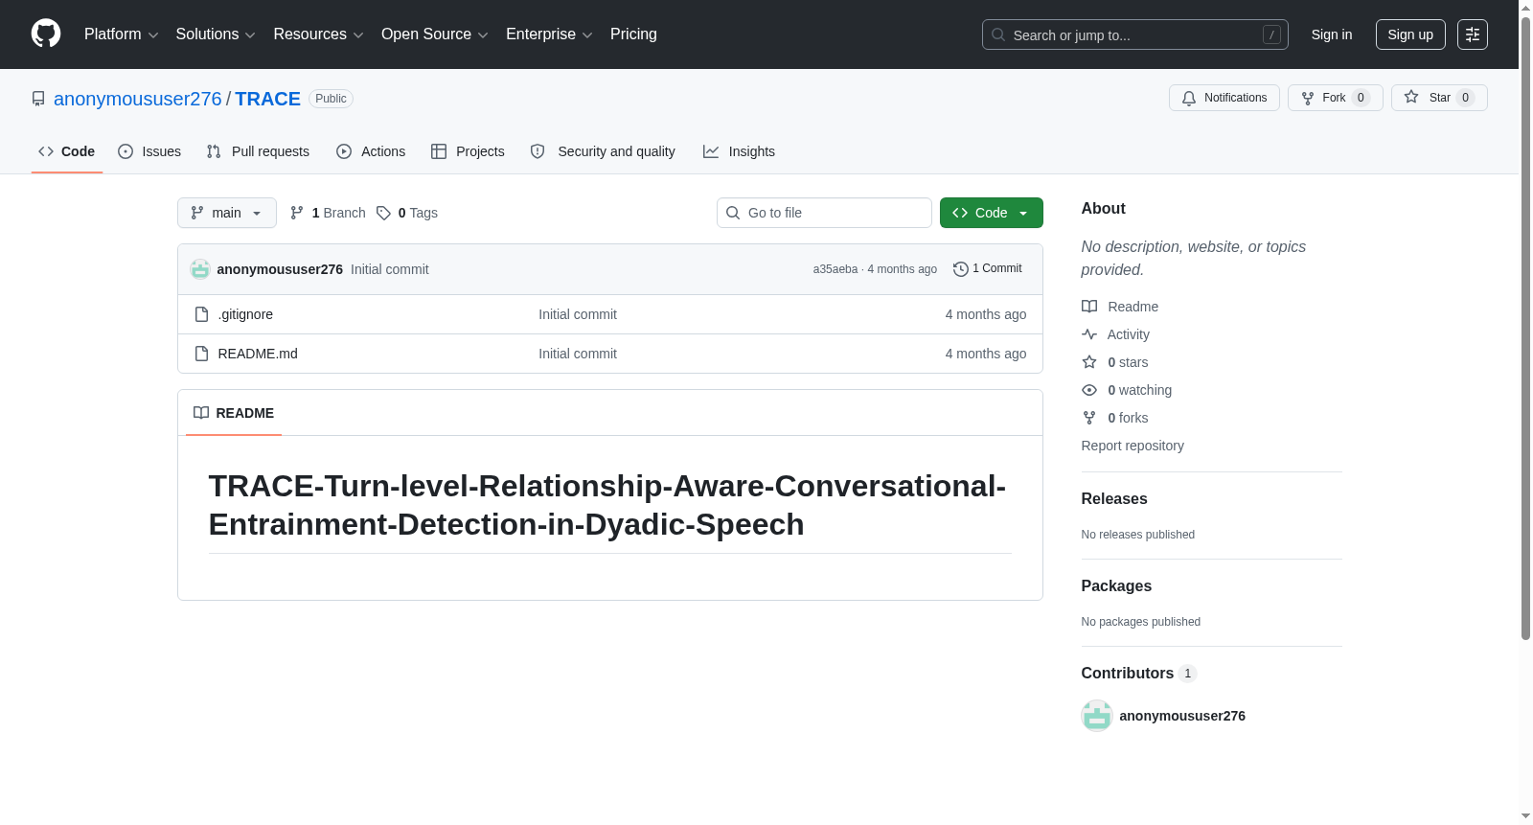Image resolution: width=1533 pixels, height=825 pixels.
Task: Focus the Search or jump to field
Action: (x=1134, y=34)
